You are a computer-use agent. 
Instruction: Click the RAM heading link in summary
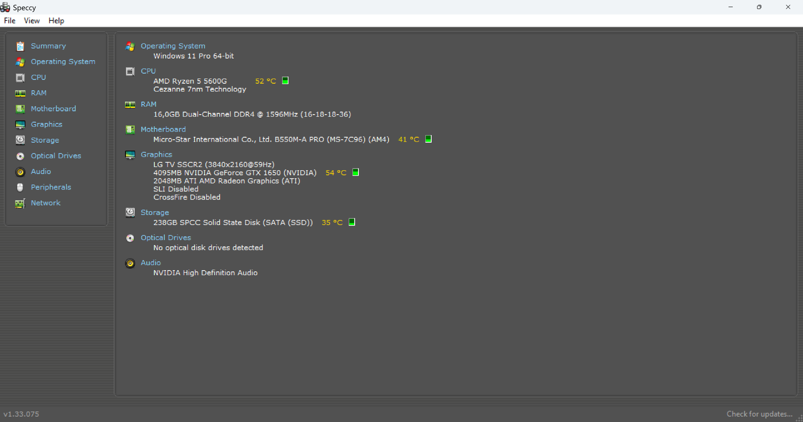148,104
